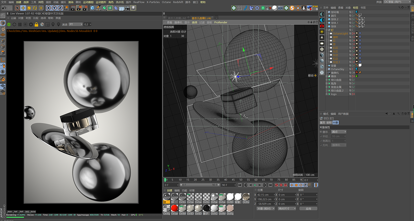Select the red material swatch
The image size is (414, 221).
pos(174,208)
